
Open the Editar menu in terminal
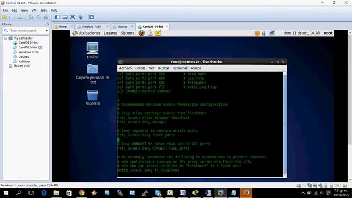[140, 68]
